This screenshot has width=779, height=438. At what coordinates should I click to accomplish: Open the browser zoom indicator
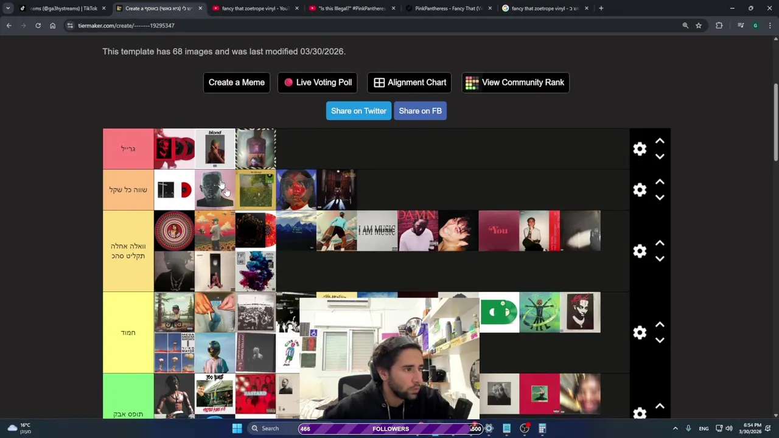click(x=685, y=26)
